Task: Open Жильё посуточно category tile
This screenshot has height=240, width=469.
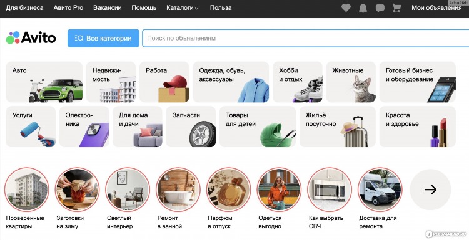Action: click(338, 127)
